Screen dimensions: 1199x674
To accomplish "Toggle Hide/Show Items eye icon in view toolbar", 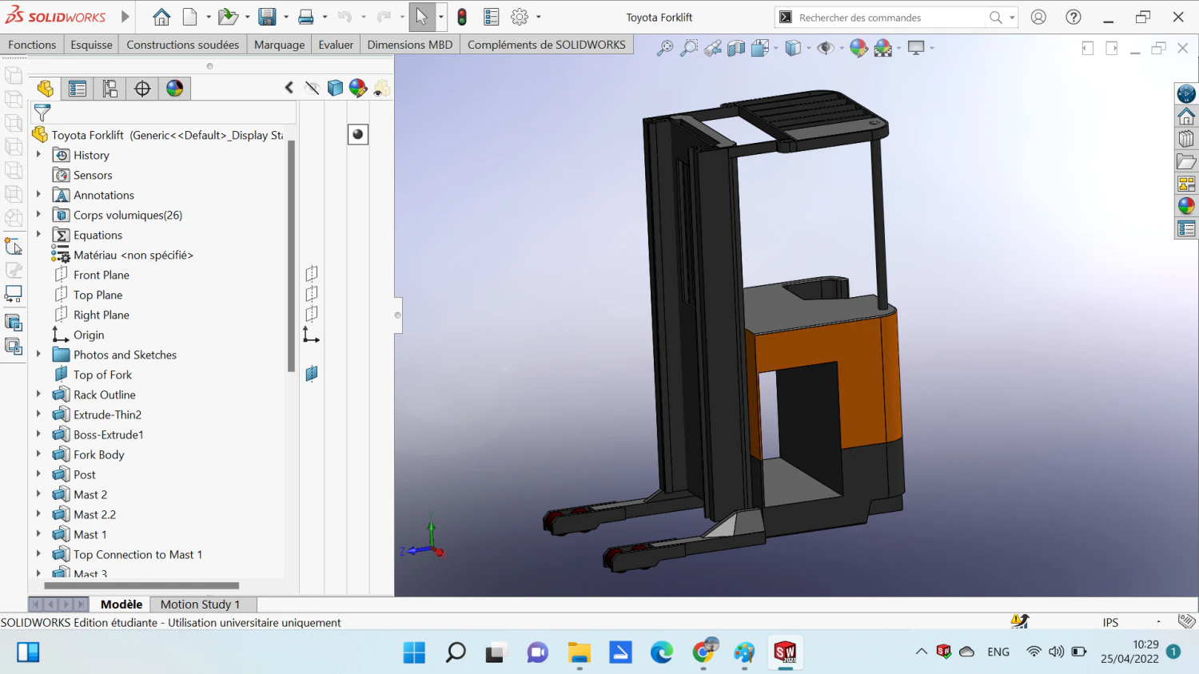I will click(825, 48).
